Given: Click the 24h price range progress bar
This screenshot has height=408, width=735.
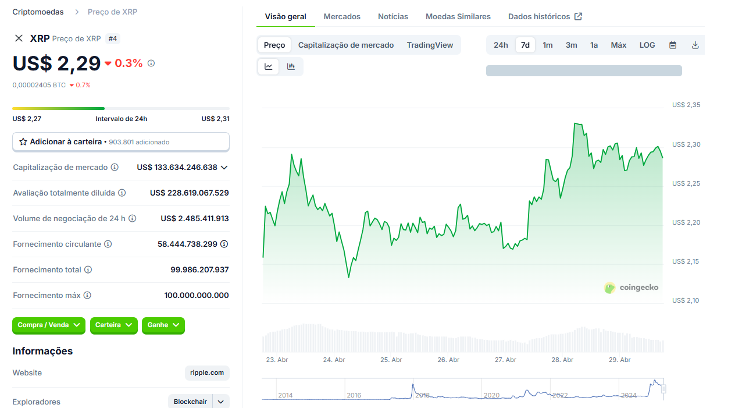Looking at the screenshot, I should point(121,108).
